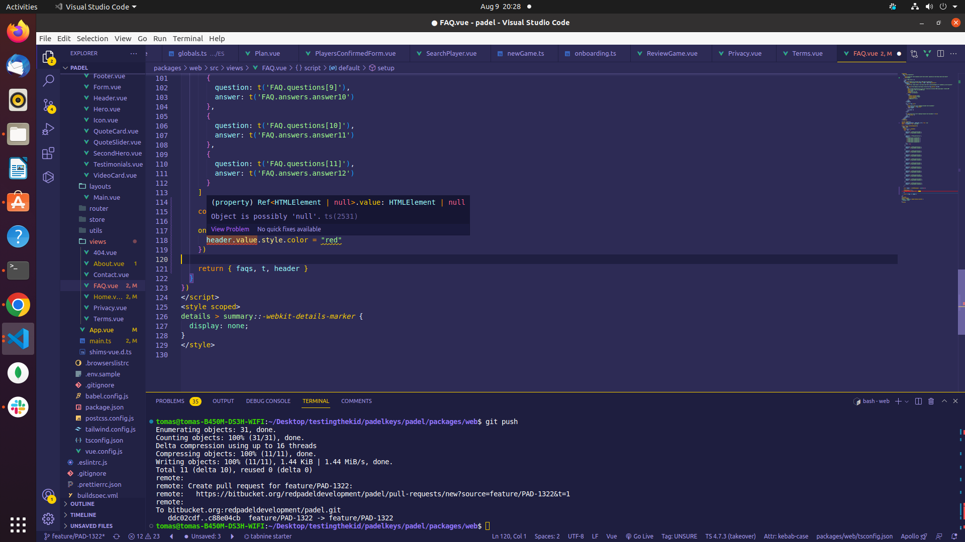Expand the UNSAVED FILES section

(103, 526)
